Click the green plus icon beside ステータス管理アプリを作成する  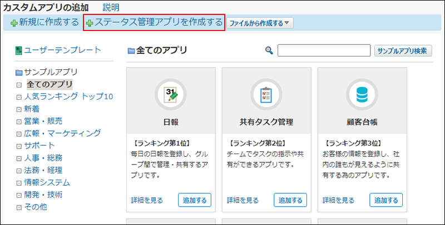pyautogui.click(x=90, y=23)
